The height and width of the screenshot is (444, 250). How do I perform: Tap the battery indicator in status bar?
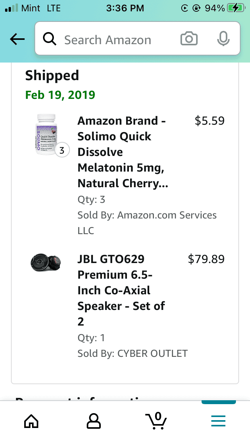tap(236, 8)
